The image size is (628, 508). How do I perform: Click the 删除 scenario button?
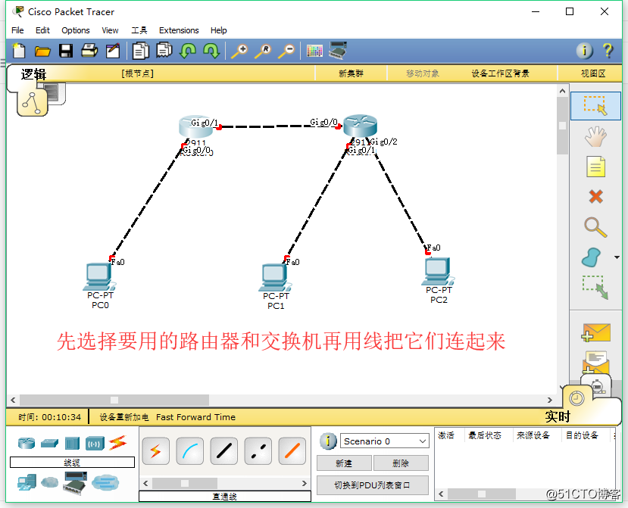coord(401,463)
